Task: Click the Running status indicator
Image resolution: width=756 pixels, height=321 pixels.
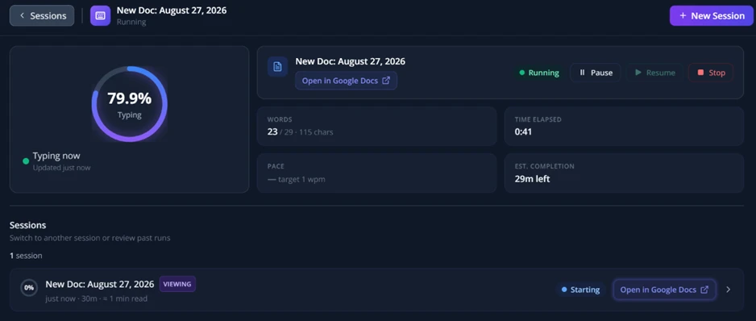Action: (539, 73)
